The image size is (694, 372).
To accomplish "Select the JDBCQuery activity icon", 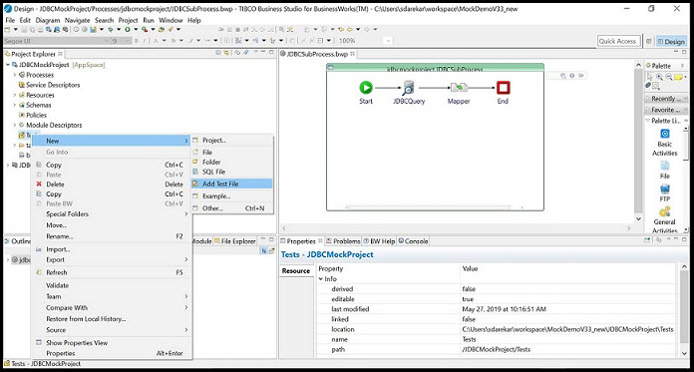I will pos(409,87).
